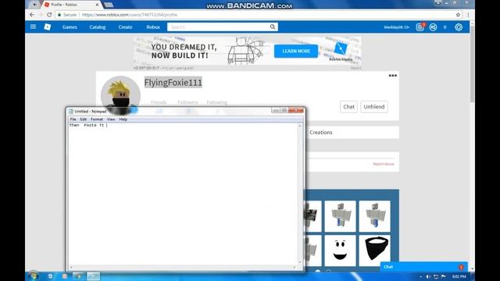Open the settings gear icon
Image resolution: width=500 pixels, height=281 pixels.
point(459,27)
